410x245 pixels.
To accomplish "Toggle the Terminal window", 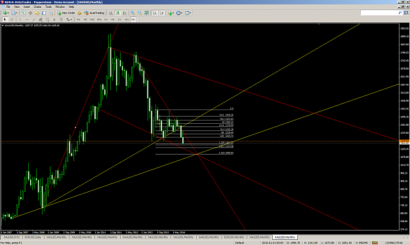I will click(x=44, y=13).
